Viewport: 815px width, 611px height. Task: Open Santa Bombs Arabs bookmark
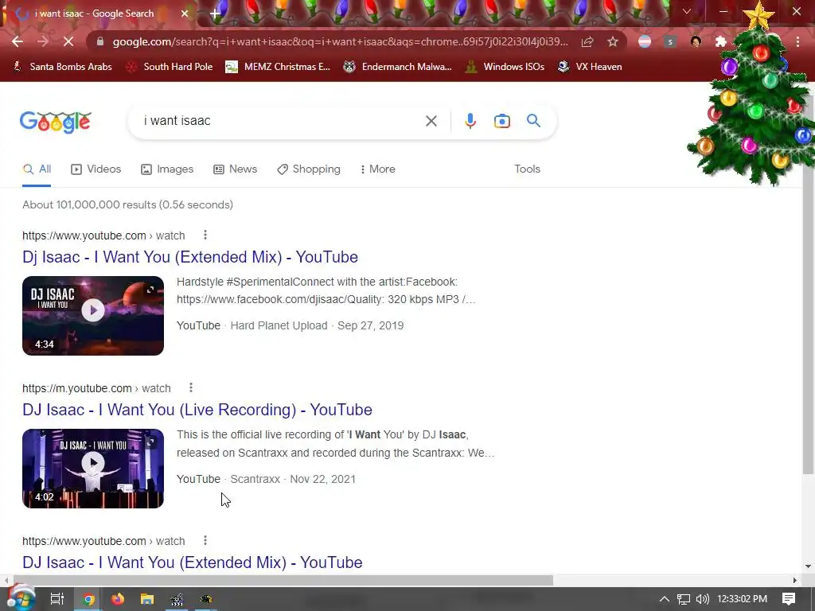tap(62, 67)
